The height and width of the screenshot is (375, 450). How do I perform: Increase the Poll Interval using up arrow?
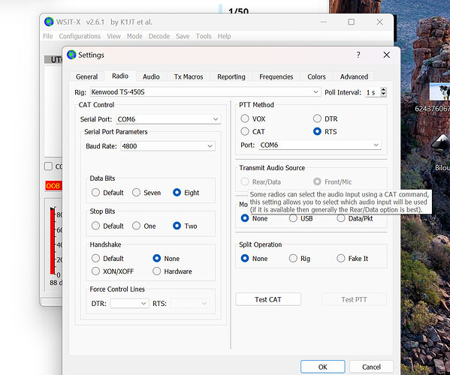(383, 90)
